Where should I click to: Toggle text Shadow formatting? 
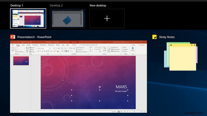[x=44, y=51]
